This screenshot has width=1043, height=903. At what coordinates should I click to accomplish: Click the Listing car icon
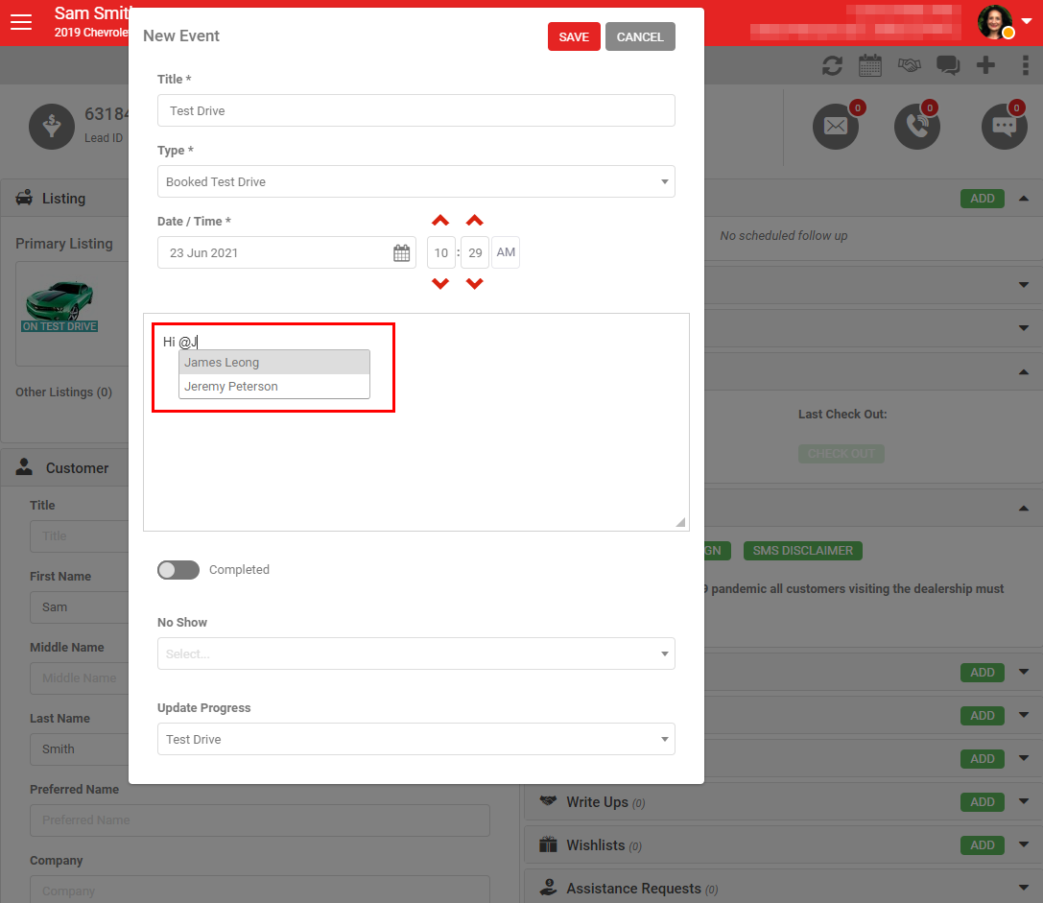tap(24, 198)
